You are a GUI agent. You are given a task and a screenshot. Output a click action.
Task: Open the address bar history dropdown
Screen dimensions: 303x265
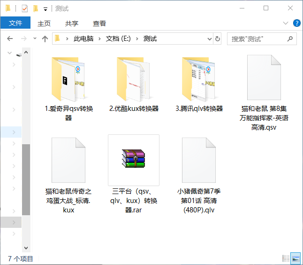(210, 39)
